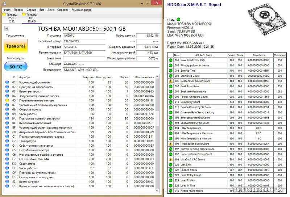Click status icon for C5 Нестабильные сектора
Screen dimensions: 290x197
(x=7, y=150)
